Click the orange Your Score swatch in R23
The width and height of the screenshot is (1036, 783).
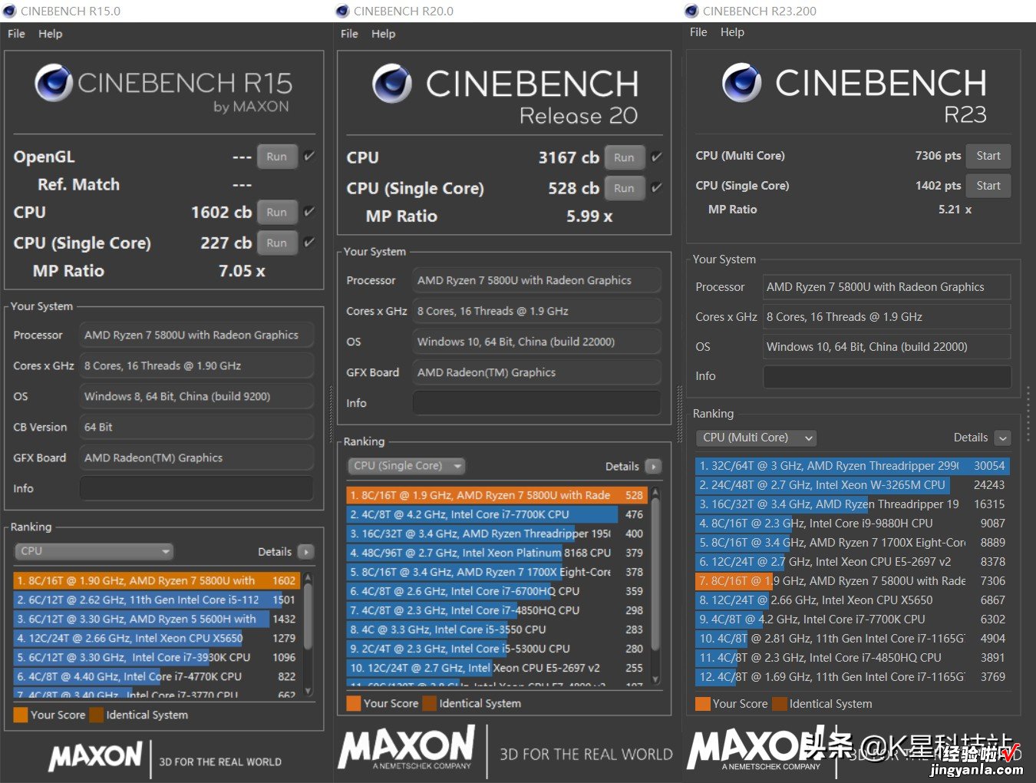coord(702,704)
